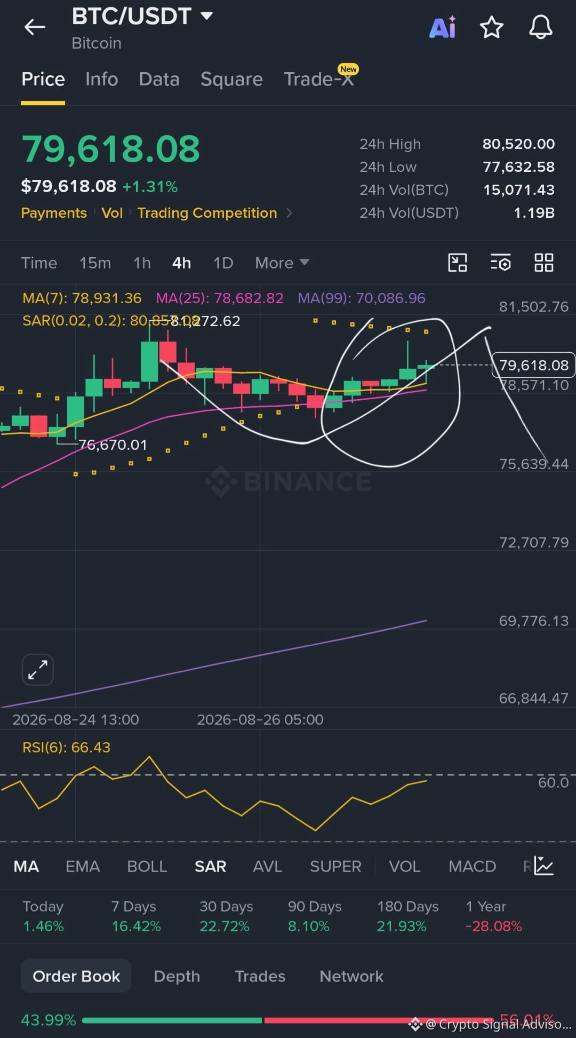Image resolution: width=576 pixels, height=1038 pixels.
Task: Expand chart to fullscreen
Action: [x=38, y=669]
